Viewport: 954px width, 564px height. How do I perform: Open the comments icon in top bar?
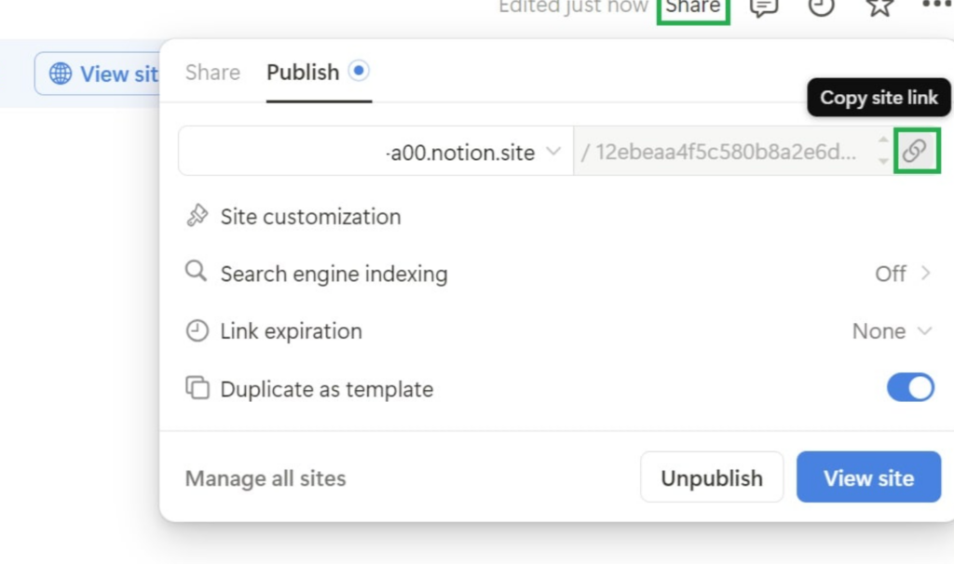click(764, 7)
